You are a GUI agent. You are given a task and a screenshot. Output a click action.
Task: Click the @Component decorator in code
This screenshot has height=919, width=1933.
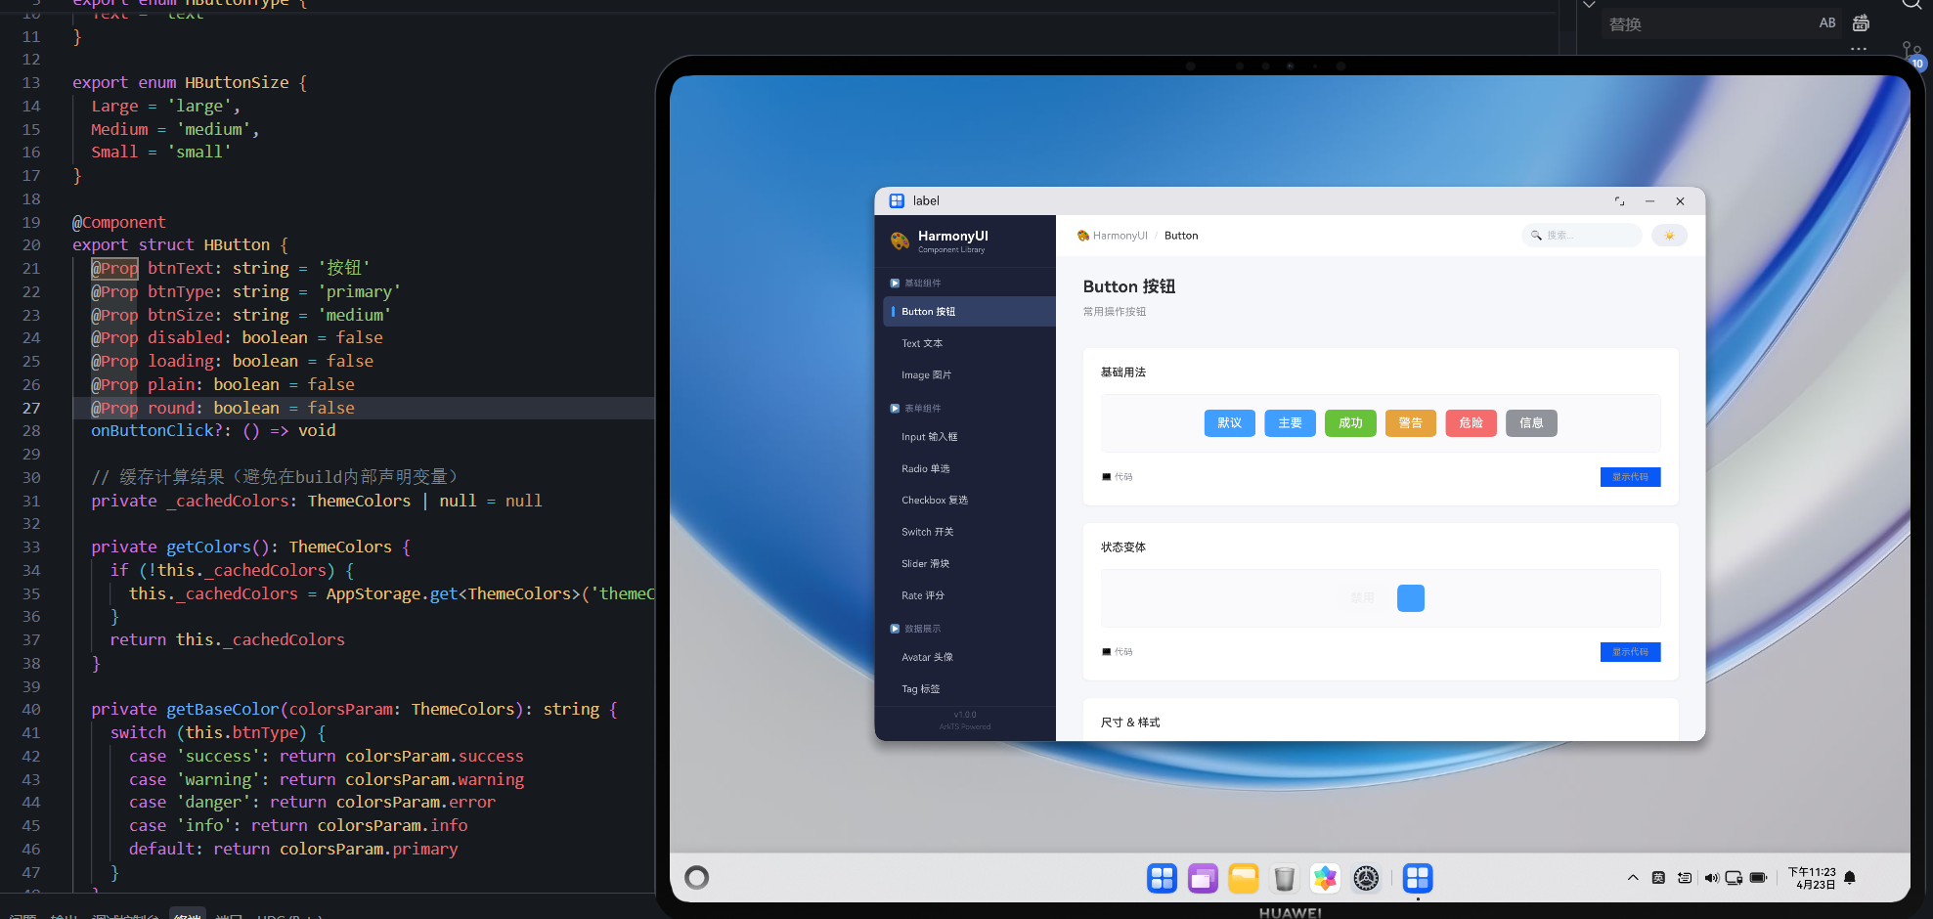coord(119,223)
